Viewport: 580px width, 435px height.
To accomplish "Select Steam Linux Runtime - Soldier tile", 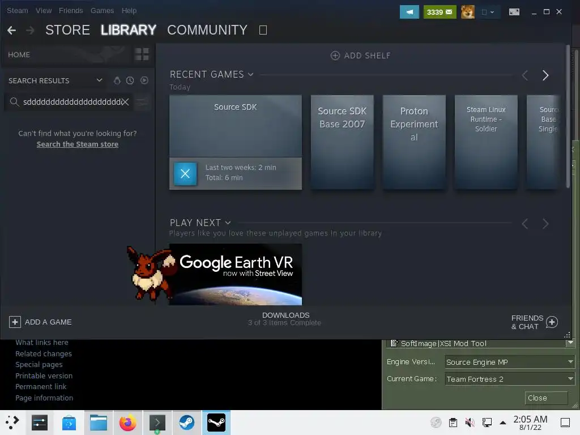I will tap(485, 142).
